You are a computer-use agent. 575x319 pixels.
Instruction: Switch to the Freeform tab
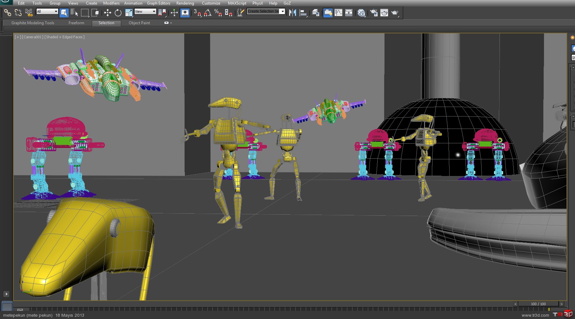pyautogui.click(x=76, y=23)
